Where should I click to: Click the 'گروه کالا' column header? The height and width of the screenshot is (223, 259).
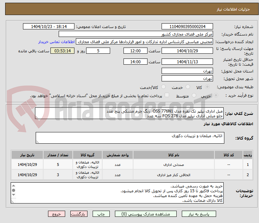(87, 155)
